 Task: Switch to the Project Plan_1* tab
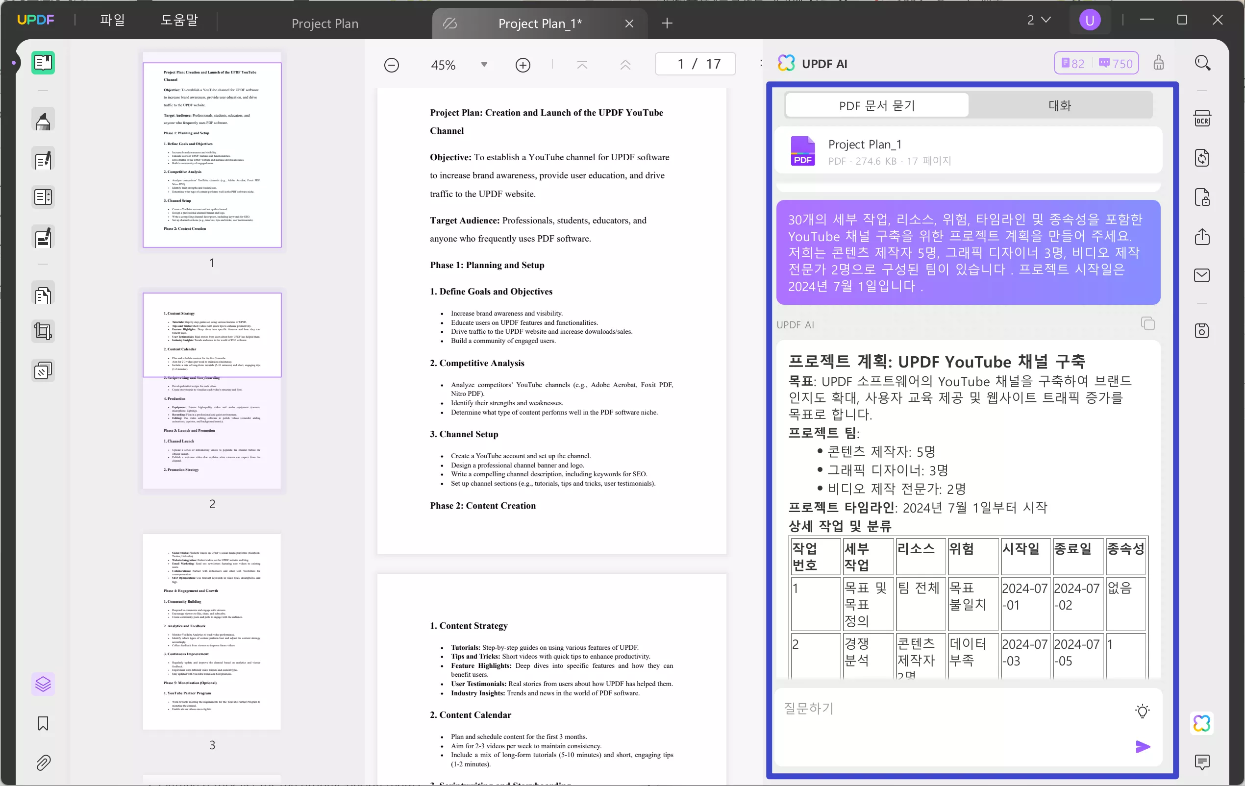click(x=540, y=23)
